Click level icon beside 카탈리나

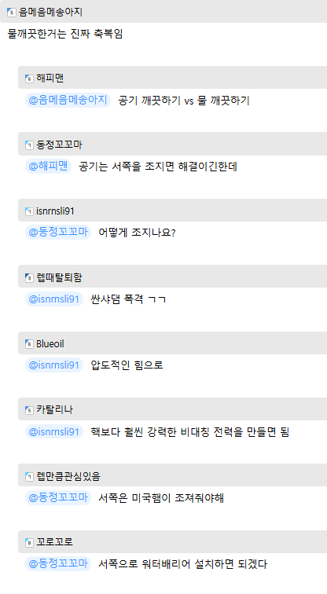coord(29,410)
